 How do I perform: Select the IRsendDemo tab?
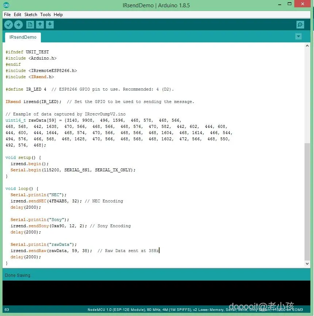click(23, 37)
